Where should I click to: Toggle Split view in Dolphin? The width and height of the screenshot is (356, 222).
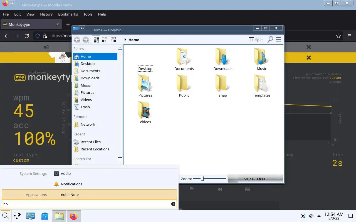[256, 40]
